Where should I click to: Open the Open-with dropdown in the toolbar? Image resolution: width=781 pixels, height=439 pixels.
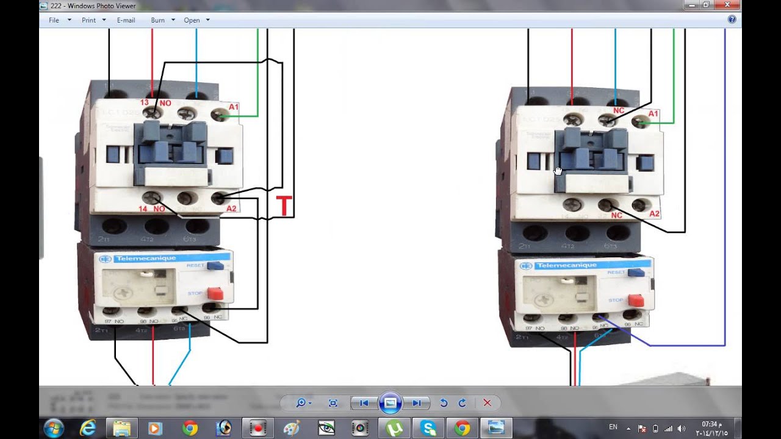197,20
